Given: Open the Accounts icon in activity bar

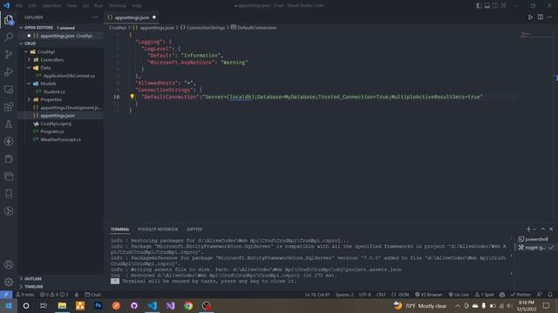Looking at the screenshot, I should coord(9,264).
